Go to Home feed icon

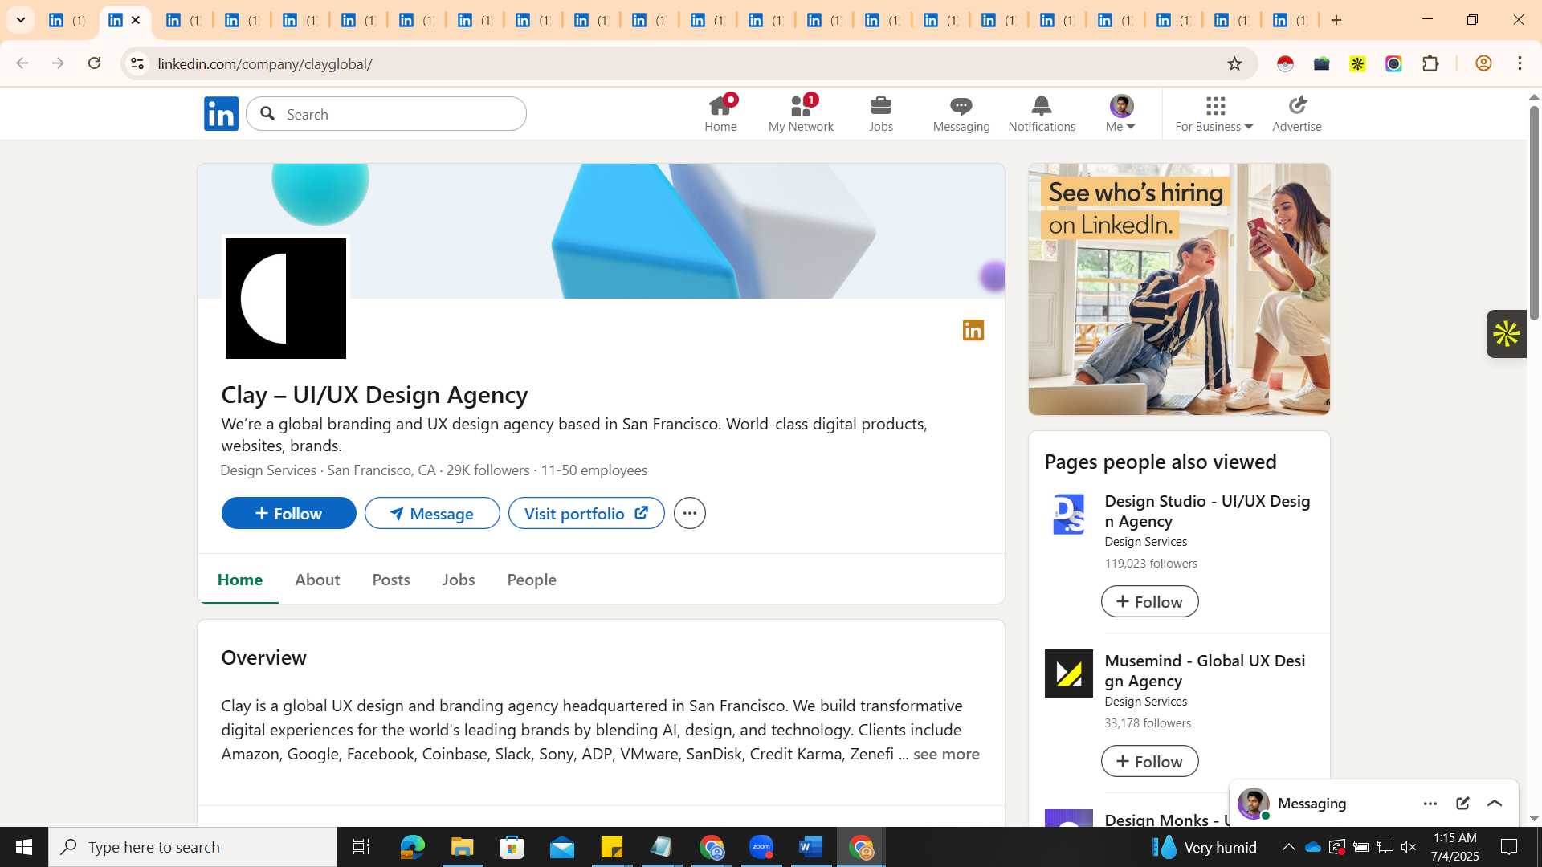pyautogui.click(x=720, y=105)
